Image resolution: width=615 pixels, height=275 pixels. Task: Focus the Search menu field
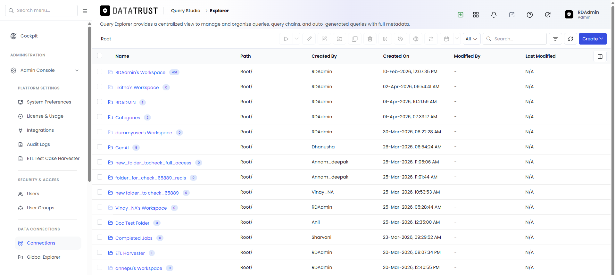point(41,11)
